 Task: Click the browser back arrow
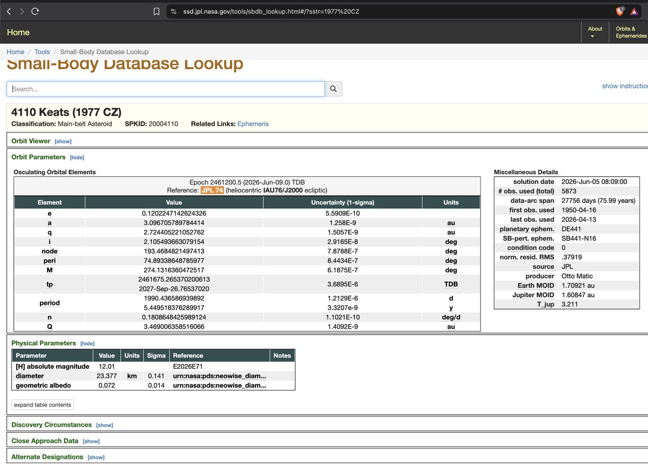pos(9,11)
